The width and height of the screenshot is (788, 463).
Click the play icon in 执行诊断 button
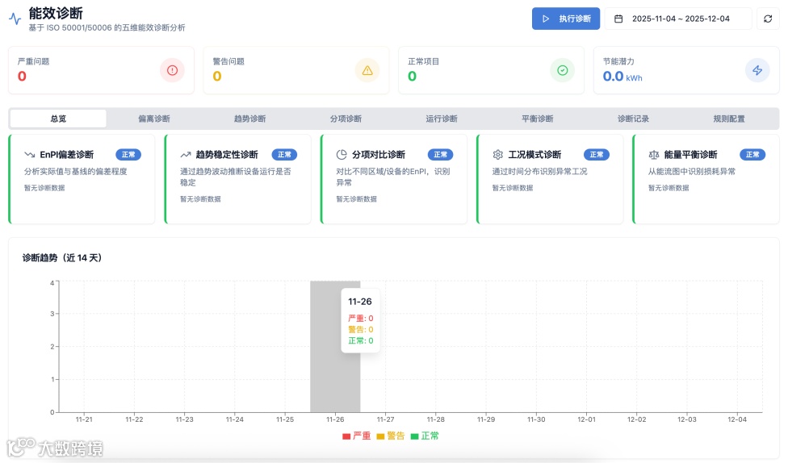click(x=546, y=19)
